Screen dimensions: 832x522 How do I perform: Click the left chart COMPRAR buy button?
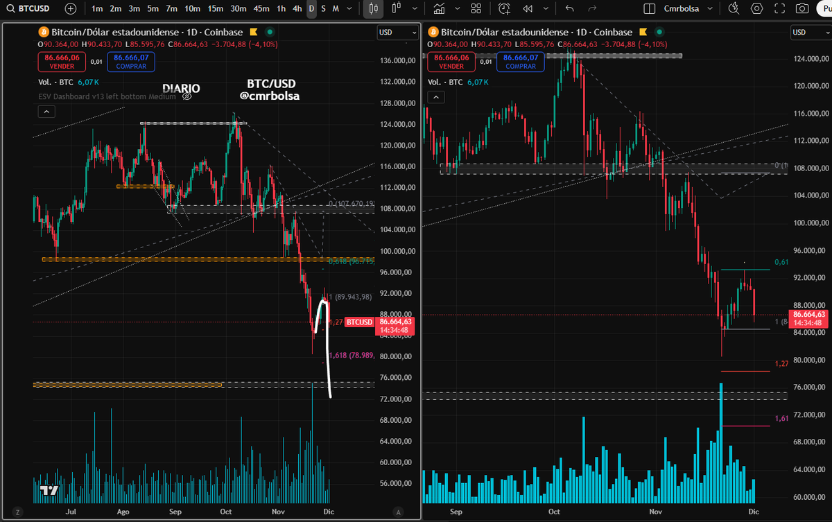pyautogui.click(x=132, y=62)
